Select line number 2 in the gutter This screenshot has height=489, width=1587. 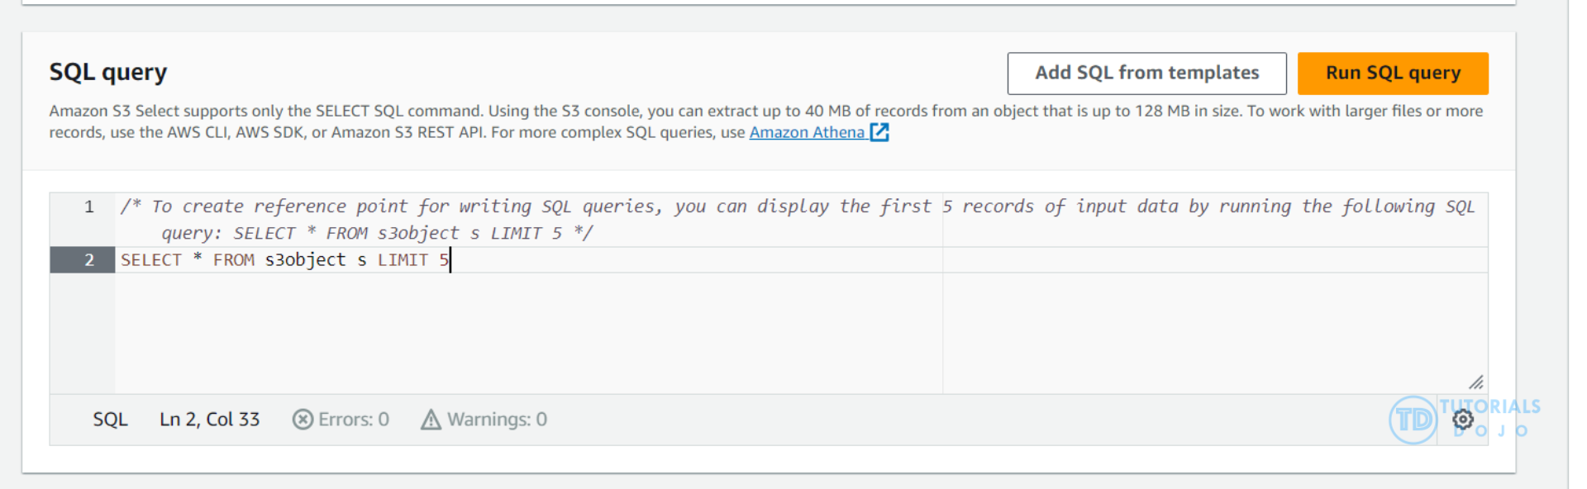[88, 260]
